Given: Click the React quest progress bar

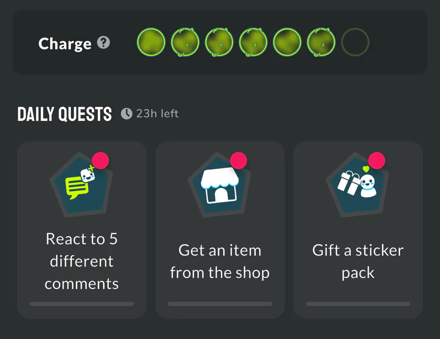Looking at the screenshot, I should click(82, 304).
